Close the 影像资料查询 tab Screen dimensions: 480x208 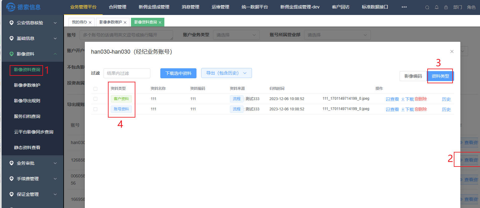(160, 22)
